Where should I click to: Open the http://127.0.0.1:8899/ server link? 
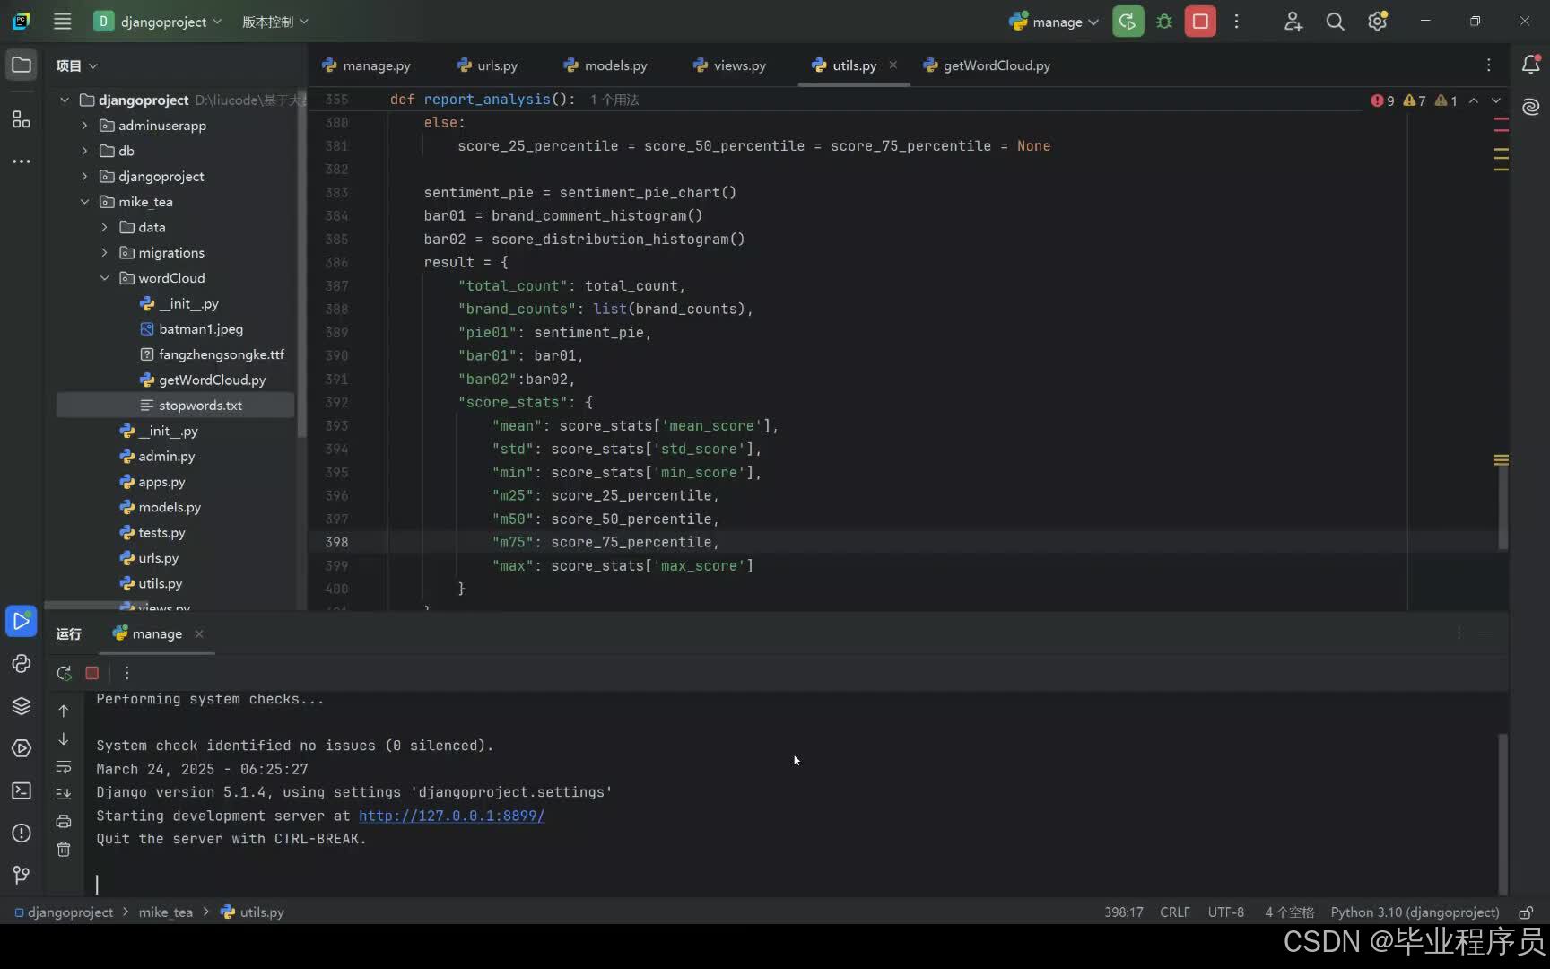pyautogui.click(x=451, y=816)
